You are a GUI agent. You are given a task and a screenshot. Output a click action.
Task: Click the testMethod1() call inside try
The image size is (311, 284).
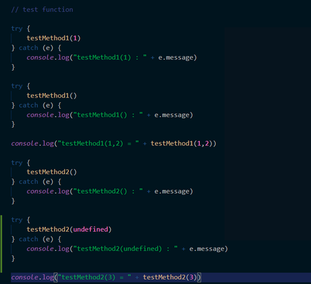click(52, 95)
